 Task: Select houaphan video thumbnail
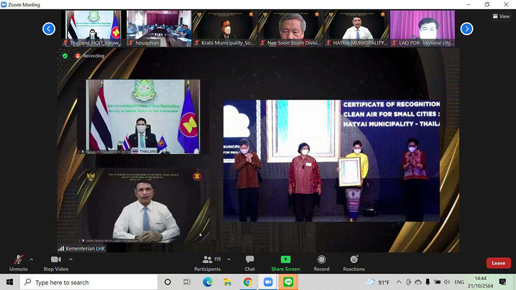(159, 28)
